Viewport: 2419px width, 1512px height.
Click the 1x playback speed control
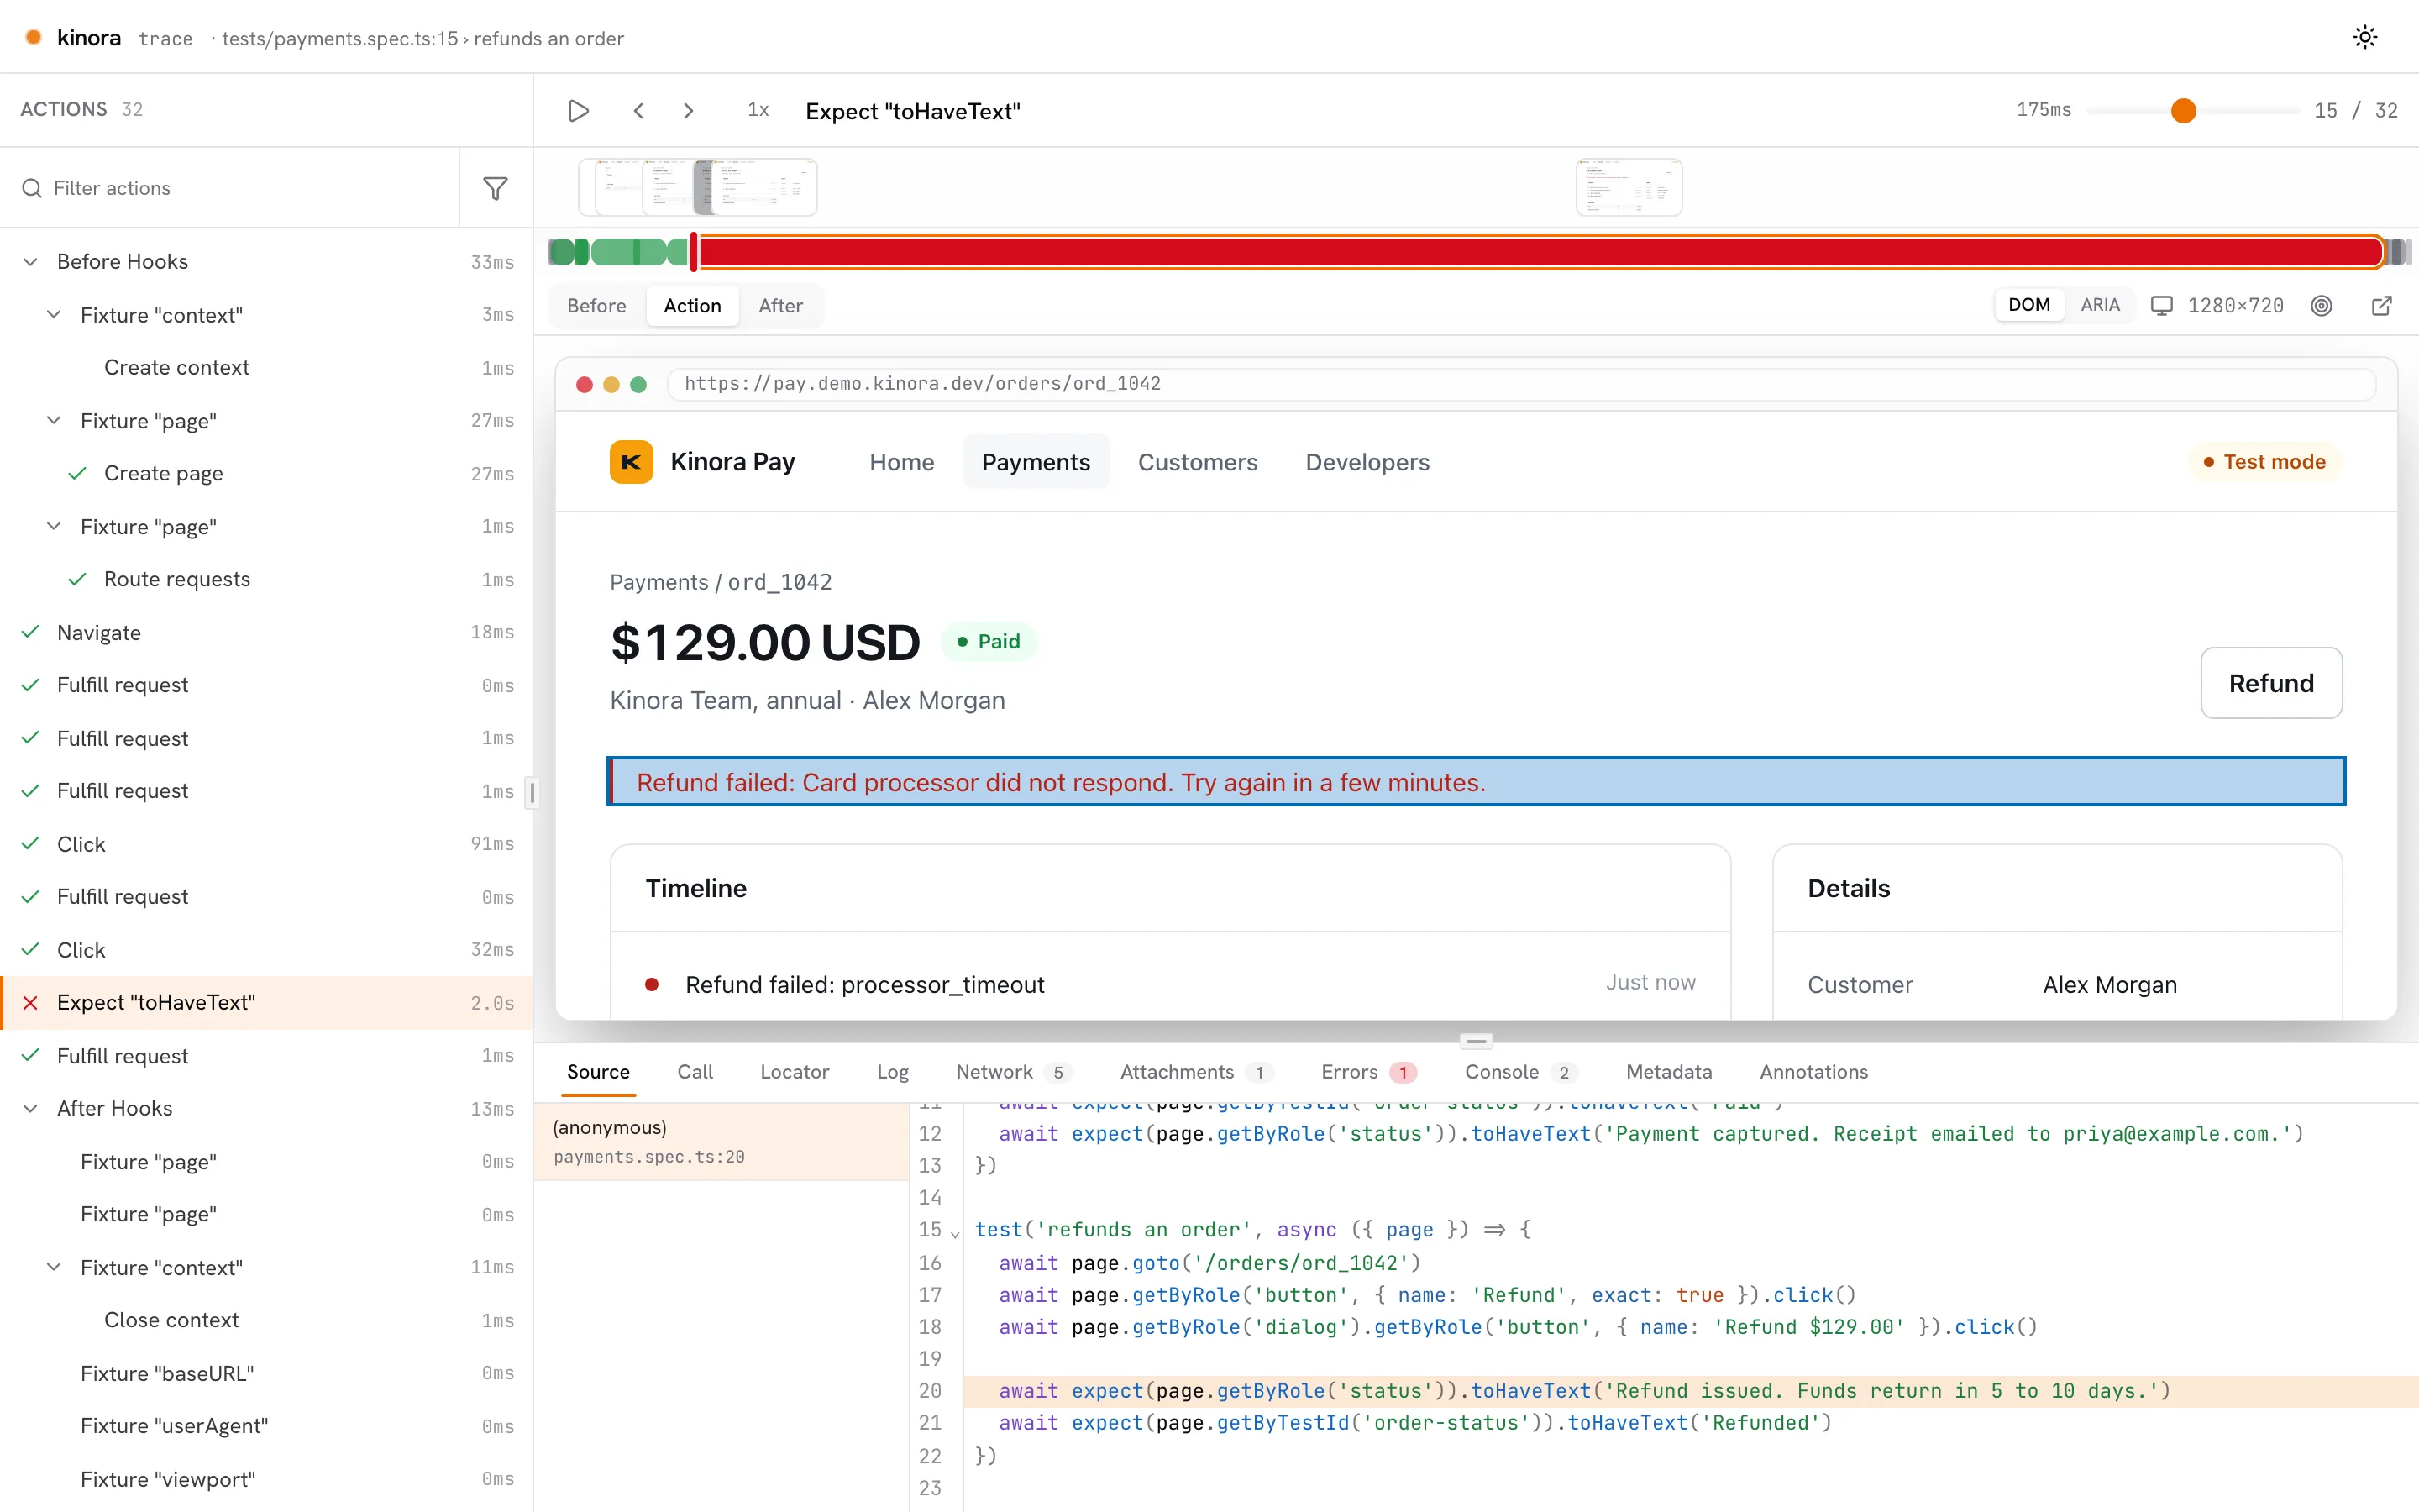coord(758,111)
